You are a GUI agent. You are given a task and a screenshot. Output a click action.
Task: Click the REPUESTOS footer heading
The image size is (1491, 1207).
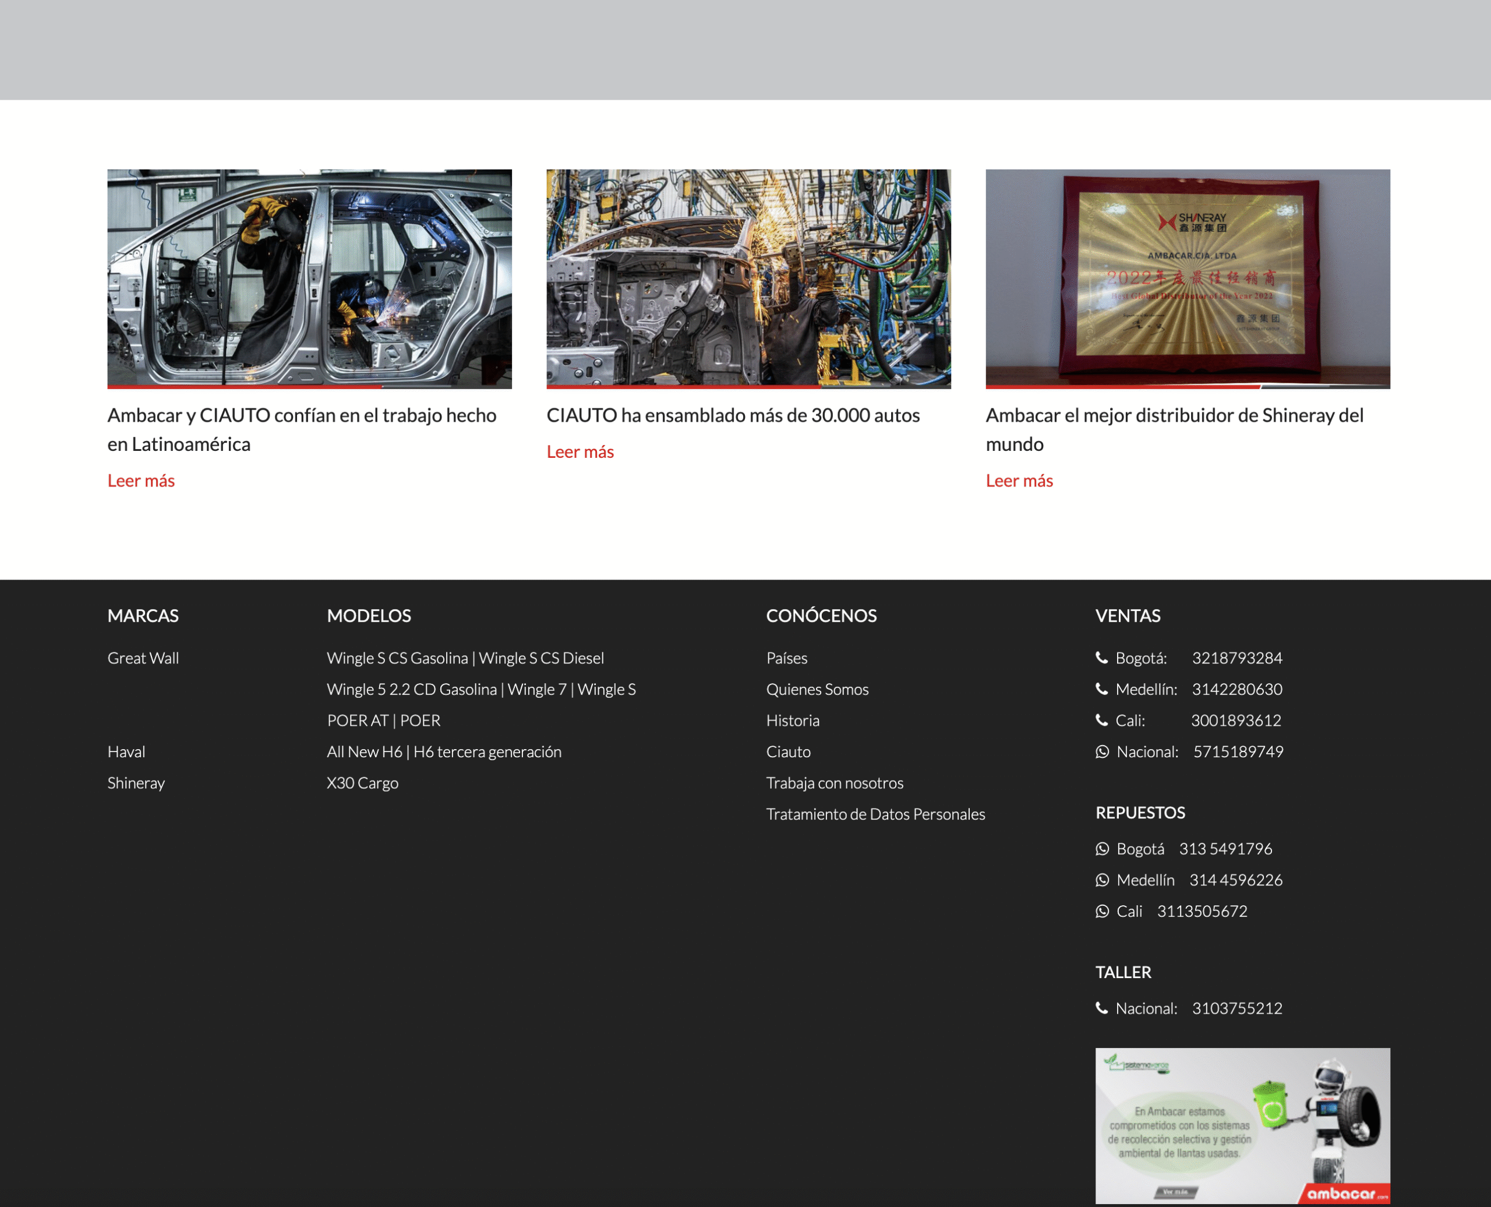click(x=1140, y=813)
